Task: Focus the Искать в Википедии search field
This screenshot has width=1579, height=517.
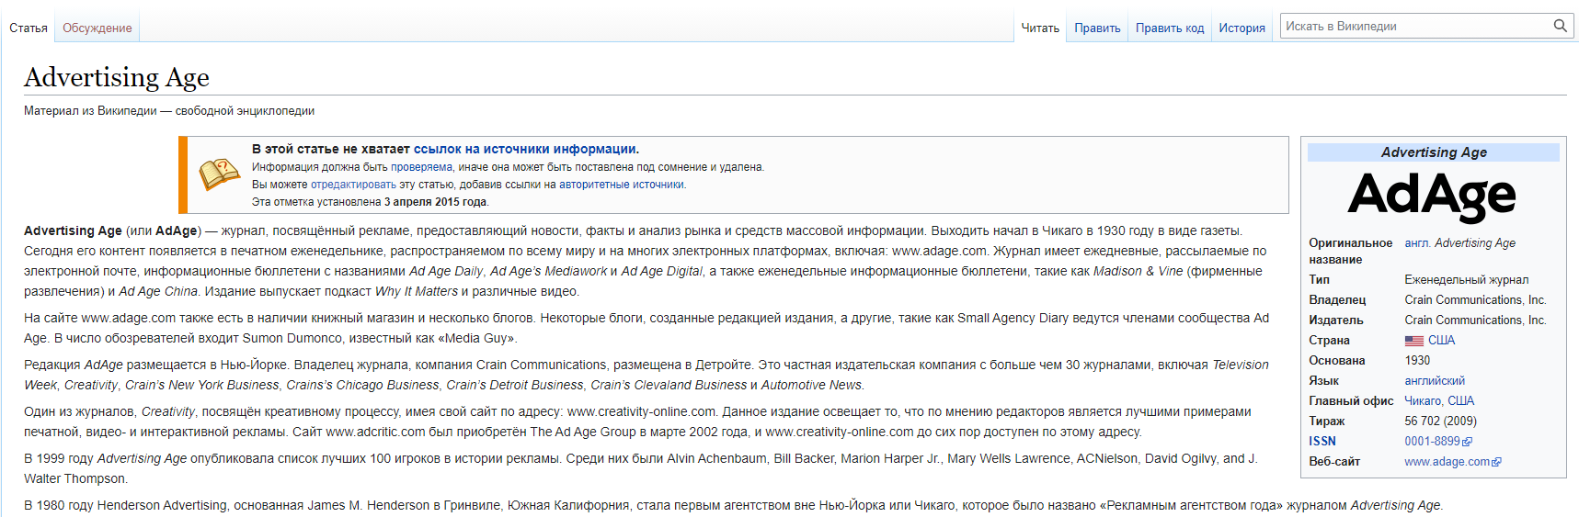Action: [1414, 26]
